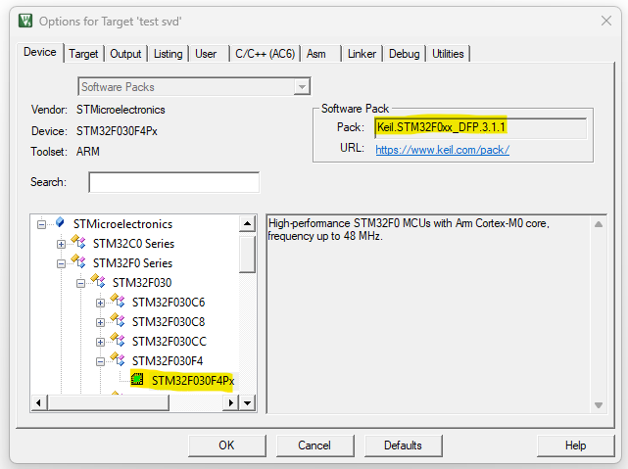Viewport: 628px width, 469px height.
Task: Open the Utilities tab
Action: pos(448,54)
